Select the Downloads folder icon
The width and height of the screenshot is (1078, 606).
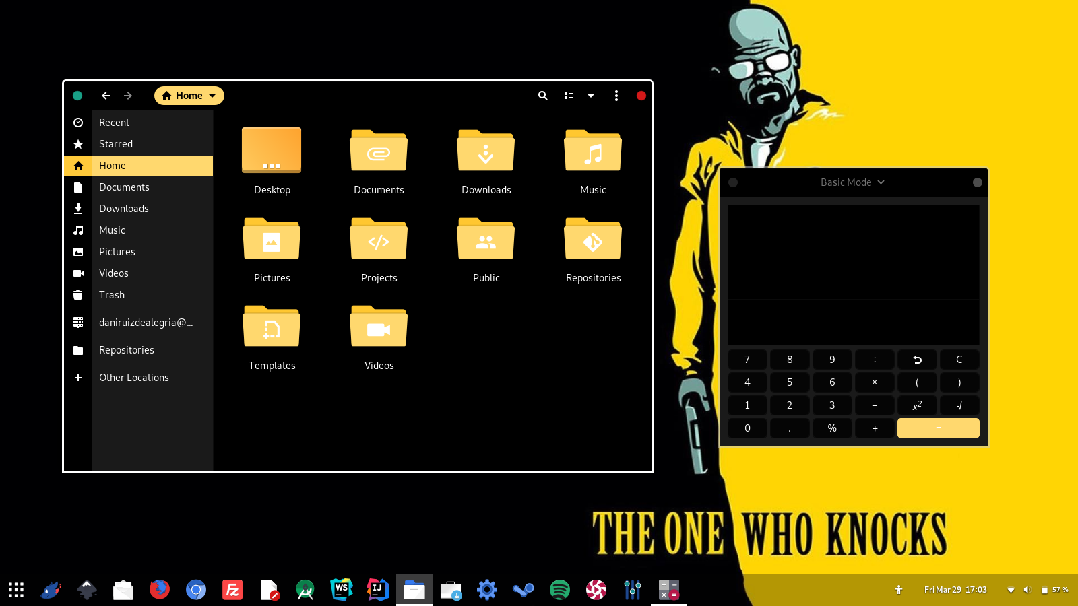coord(486,150)
